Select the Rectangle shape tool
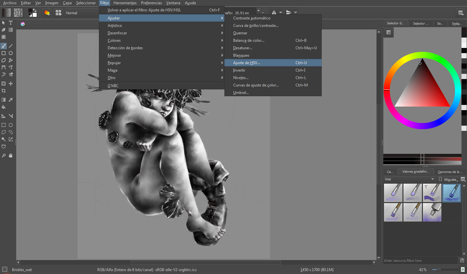This screenshot has height=274, width=467. click(x=4, y=53)
